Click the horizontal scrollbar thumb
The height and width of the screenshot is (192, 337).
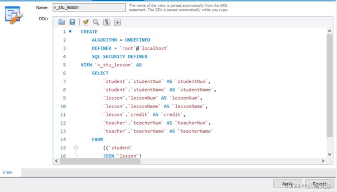click(x=100, y=161)
